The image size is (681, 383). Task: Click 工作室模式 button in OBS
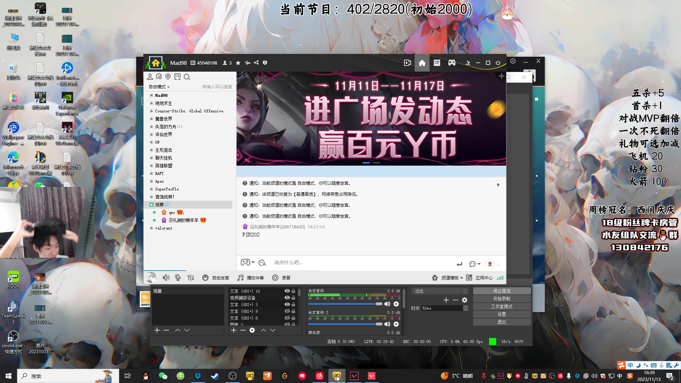(x=502, y=307)
